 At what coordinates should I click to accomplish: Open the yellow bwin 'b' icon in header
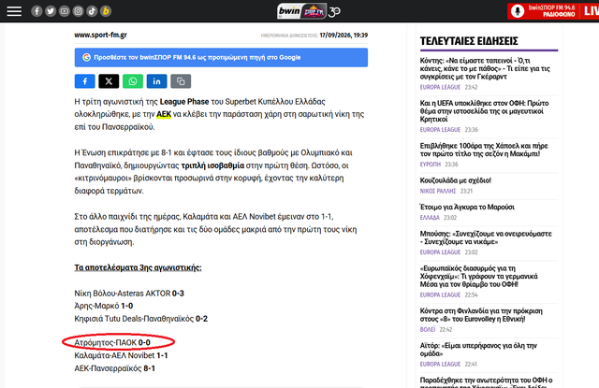click(106, 11)
